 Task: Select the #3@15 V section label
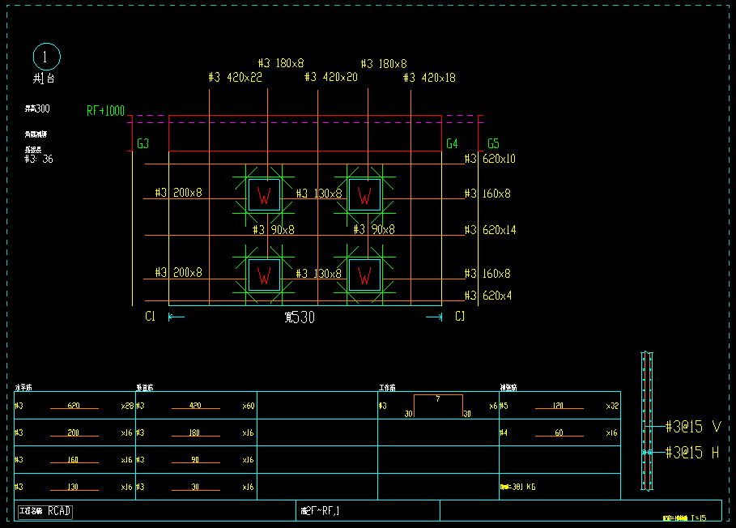tap(692, 427)
